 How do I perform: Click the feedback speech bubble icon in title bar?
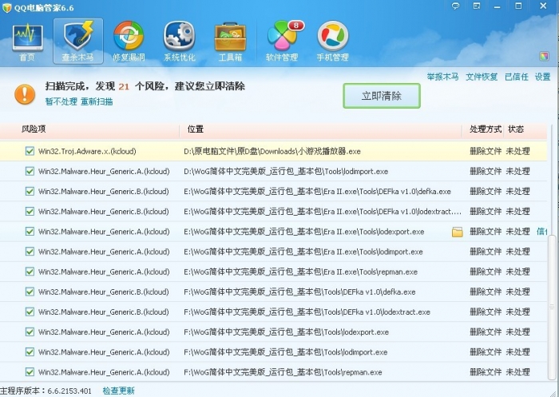[x=455, y=6]
